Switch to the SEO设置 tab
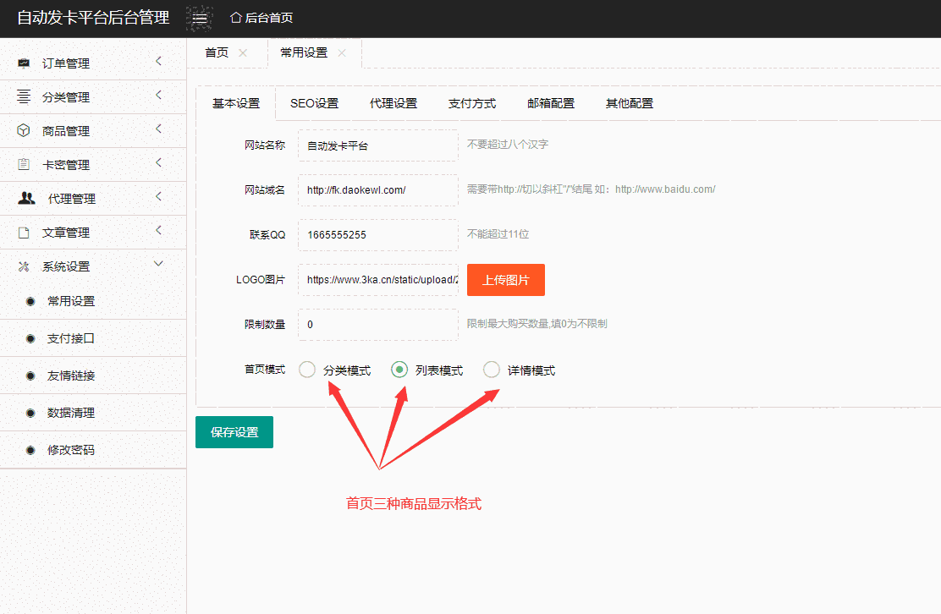The width and height of the screenshot is (941, 614). [314, 103]
